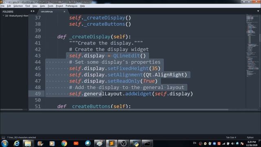The image size is (261, 147).
Task: Open the Edit menu
Action: [x=9, y=6]
